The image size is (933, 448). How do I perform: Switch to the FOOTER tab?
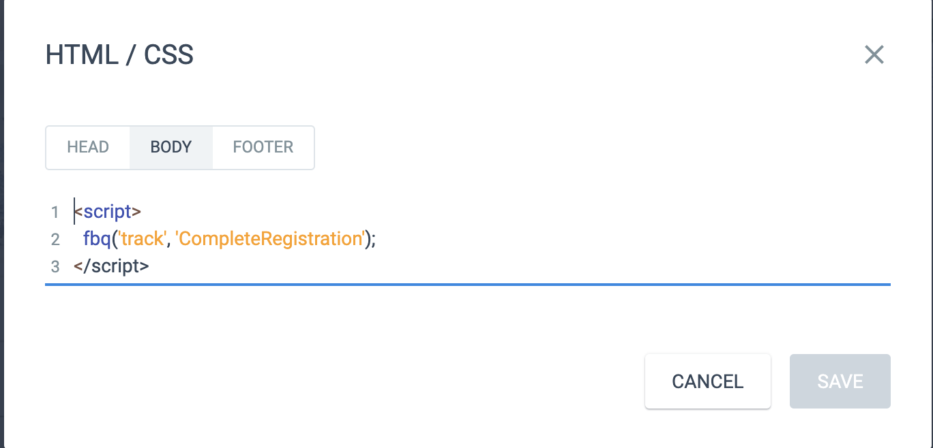pyautogui.click(x=263, y=147)
